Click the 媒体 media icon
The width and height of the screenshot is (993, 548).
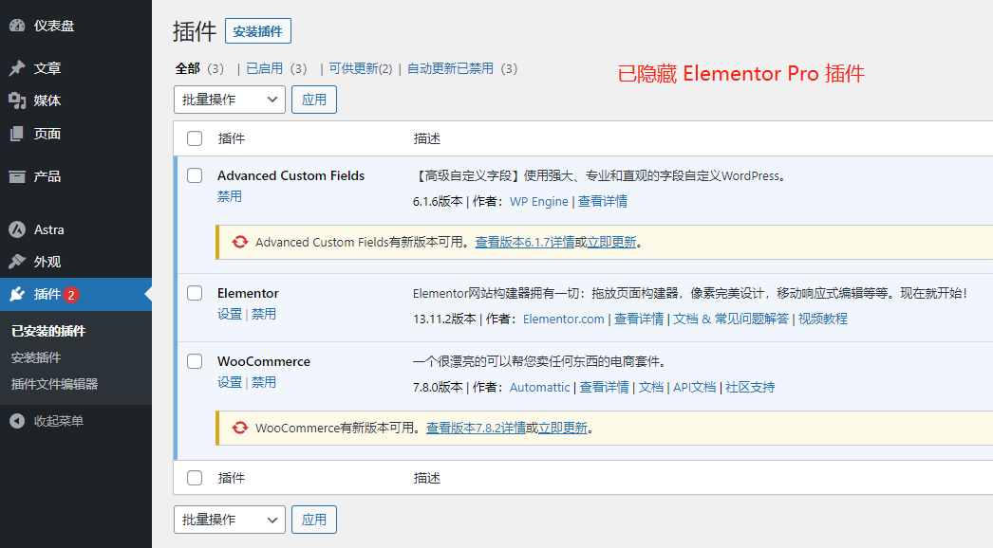click(17, 100)
